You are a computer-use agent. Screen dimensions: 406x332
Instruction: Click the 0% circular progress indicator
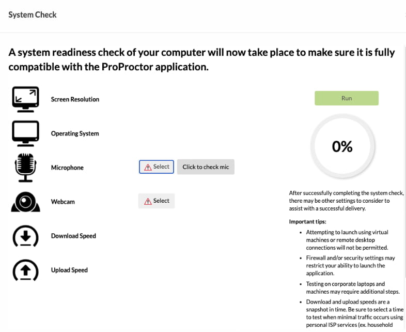[x=342, y=147]
